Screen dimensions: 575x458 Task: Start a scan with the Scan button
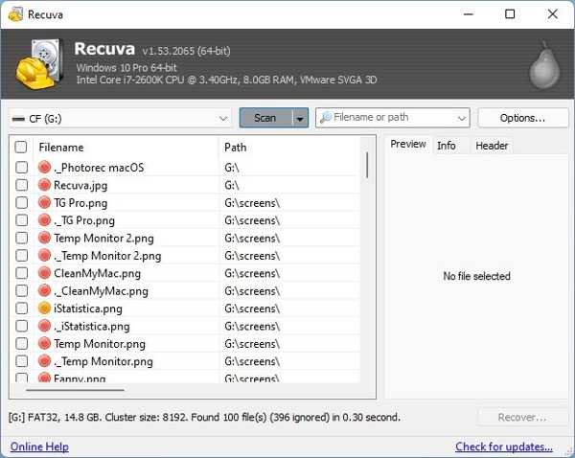(x=265, y=118)
